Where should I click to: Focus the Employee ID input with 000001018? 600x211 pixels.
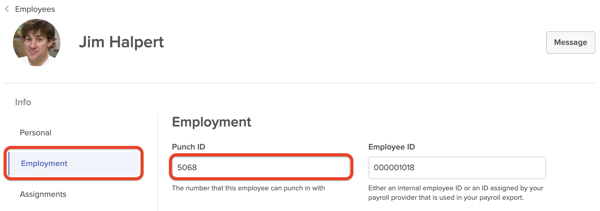(457, 168)
